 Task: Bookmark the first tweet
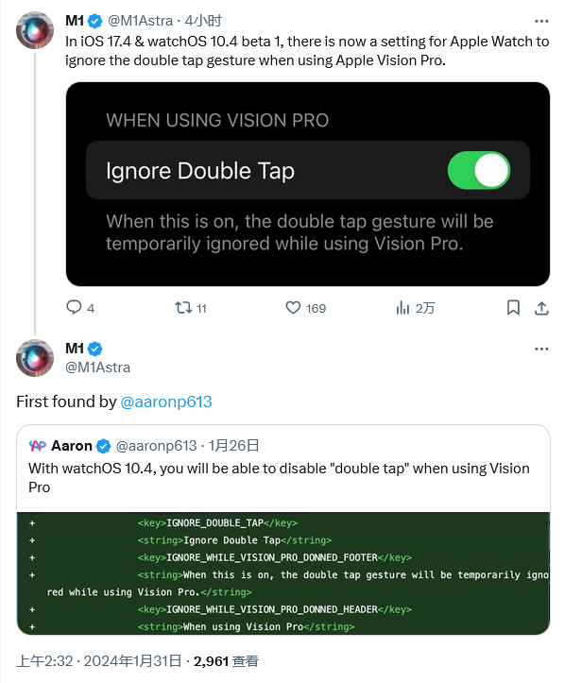(x=514, y=308)
